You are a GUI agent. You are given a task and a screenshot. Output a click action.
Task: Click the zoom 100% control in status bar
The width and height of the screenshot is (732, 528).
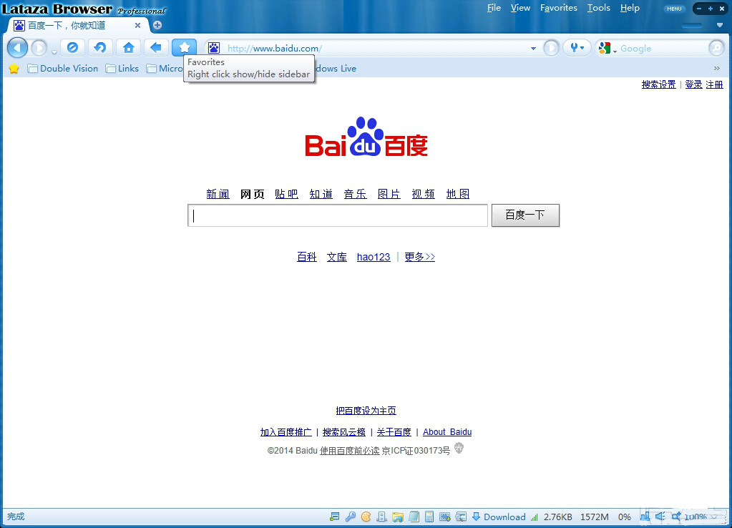pos(694,517)
